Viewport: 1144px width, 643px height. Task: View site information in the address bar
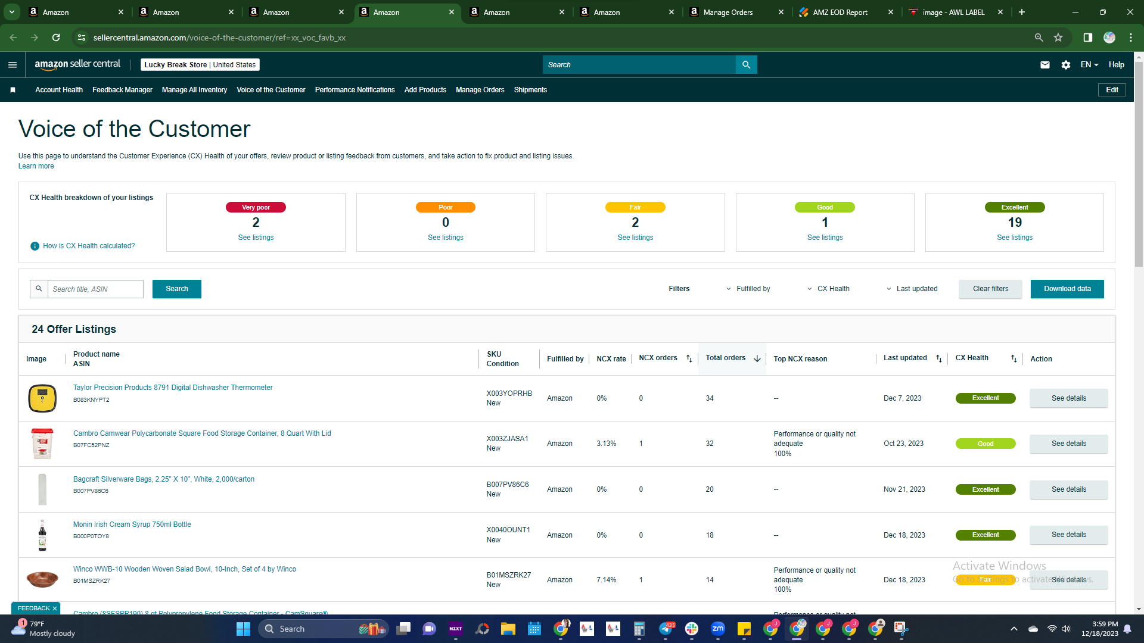pyautogui.click(x=82, y=38)
